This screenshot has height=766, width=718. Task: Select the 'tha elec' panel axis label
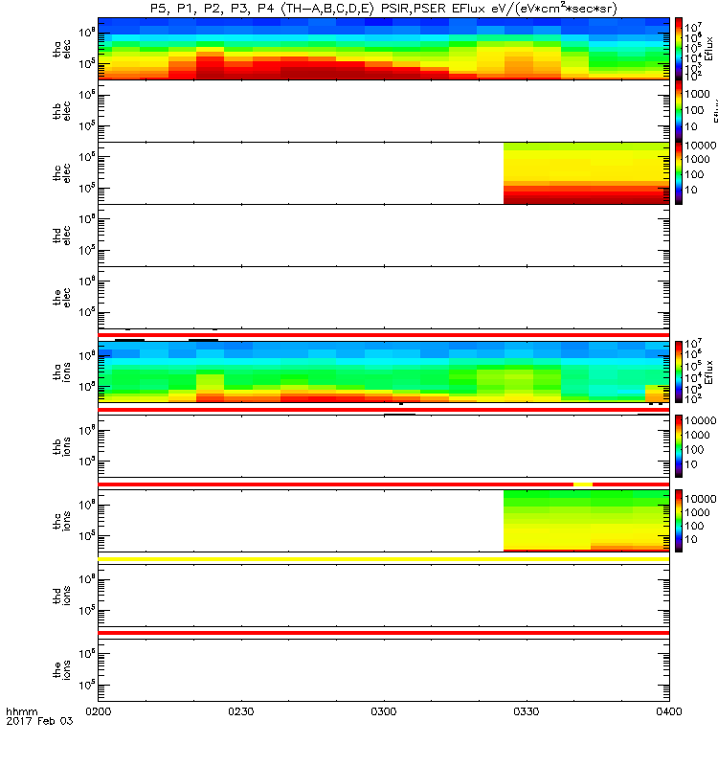pos(61,49)
